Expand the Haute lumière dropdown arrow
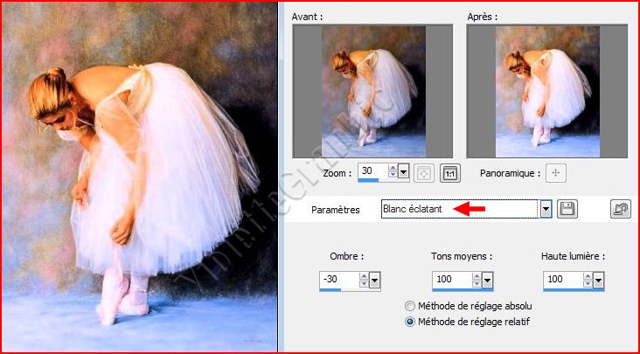The height and width of the screenshot is (354, 640). [x=599, y=280]
